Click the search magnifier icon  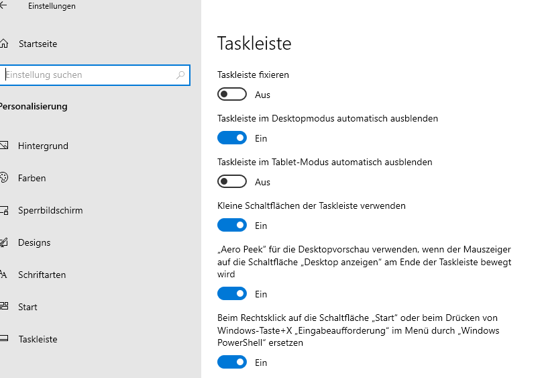coord(180,75)
